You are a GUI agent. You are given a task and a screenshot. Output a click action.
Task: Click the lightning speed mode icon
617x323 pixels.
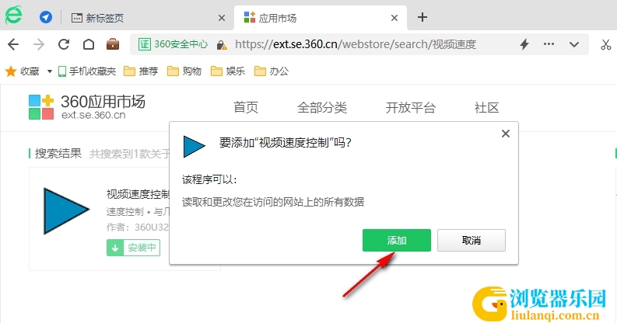coord(524,44)
